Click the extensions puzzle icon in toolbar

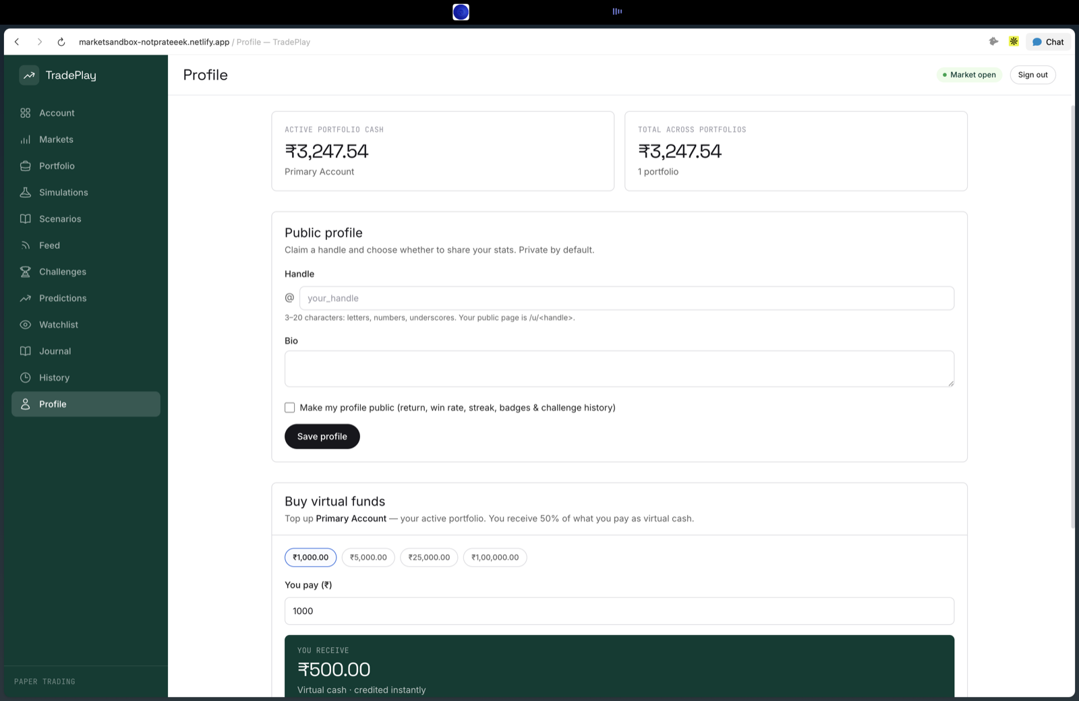click(993, 42)
